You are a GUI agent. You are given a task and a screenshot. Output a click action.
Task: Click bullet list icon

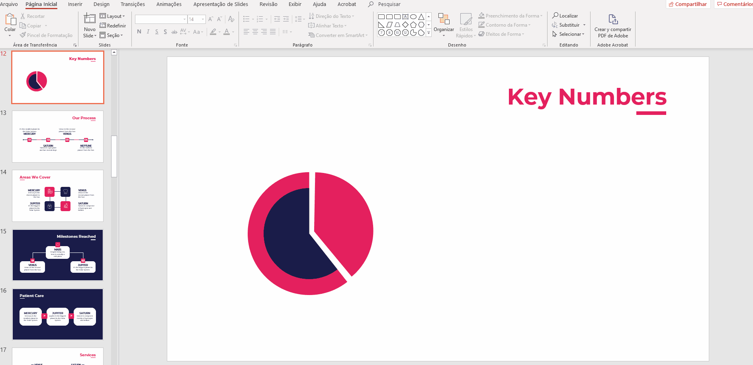tap(246, 19)
